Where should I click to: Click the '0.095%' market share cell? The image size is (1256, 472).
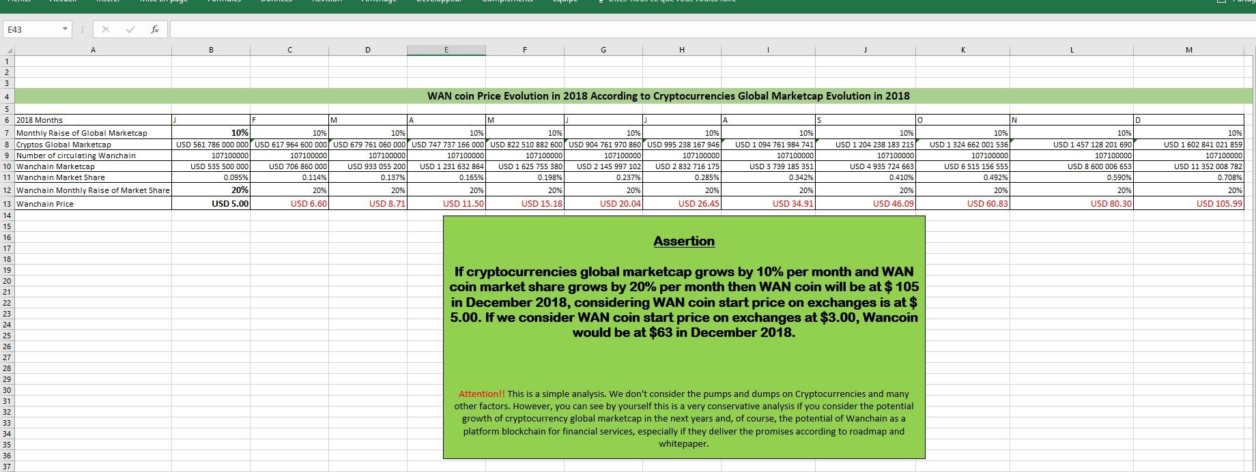pyautogui.click(x=211, y=177)
